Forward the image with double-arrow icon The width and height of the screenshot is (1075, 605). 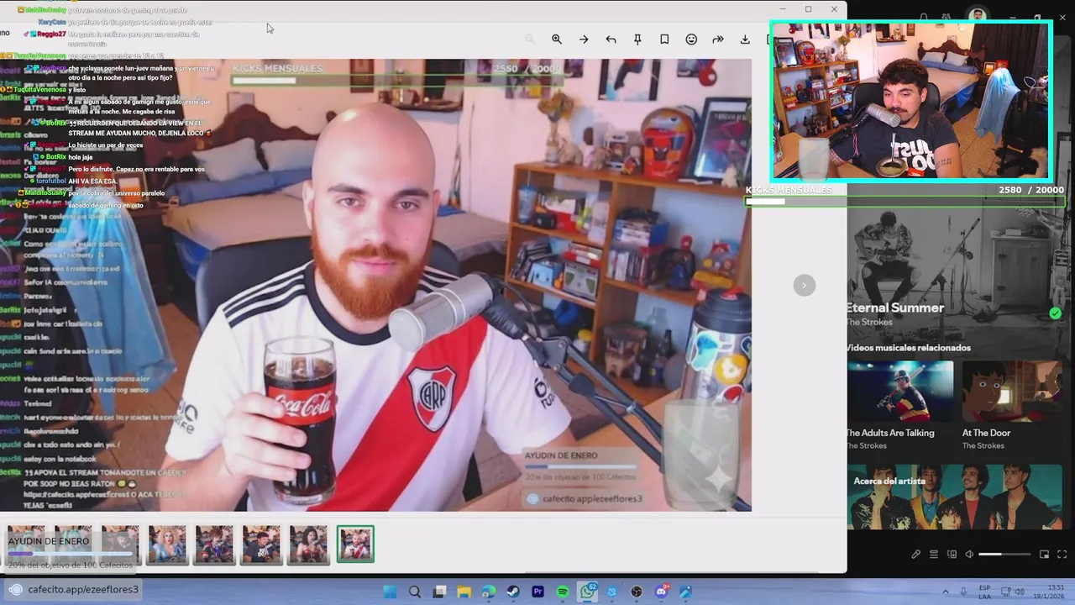pyautogui.click(x=718, y=39)
